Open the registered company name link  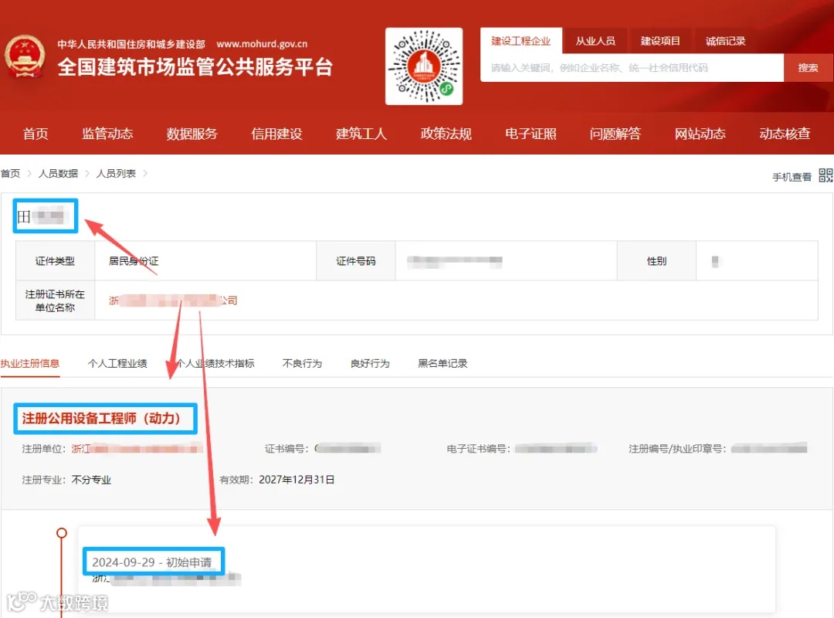[173, 301]
